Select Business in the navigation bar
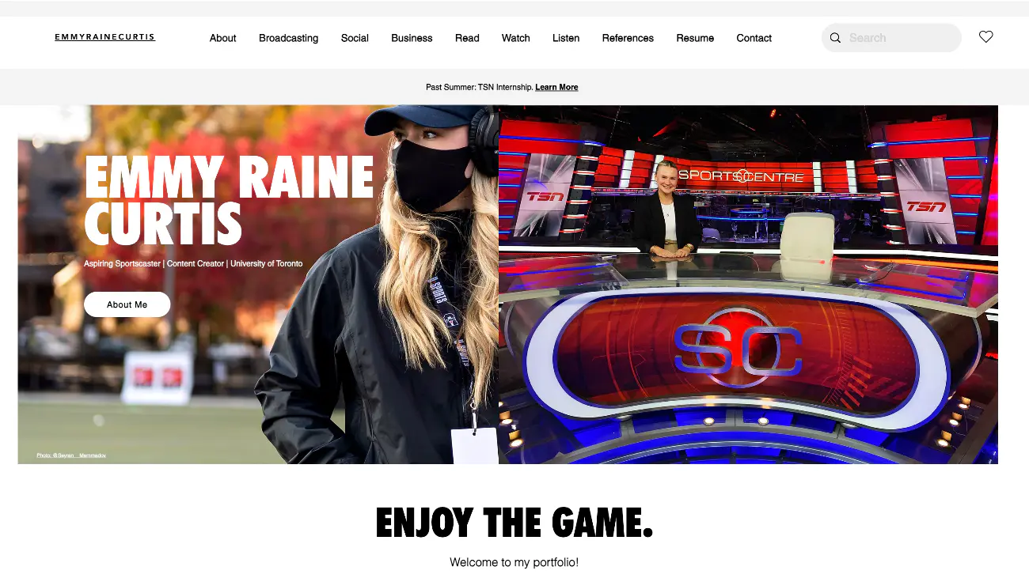The width and height of the screenshot is (1029, 578). [x=412, y=38]
